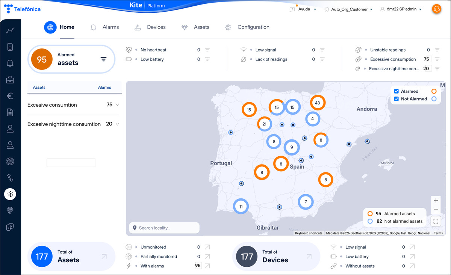Click the map cluster labeled 11

(241, 207)
